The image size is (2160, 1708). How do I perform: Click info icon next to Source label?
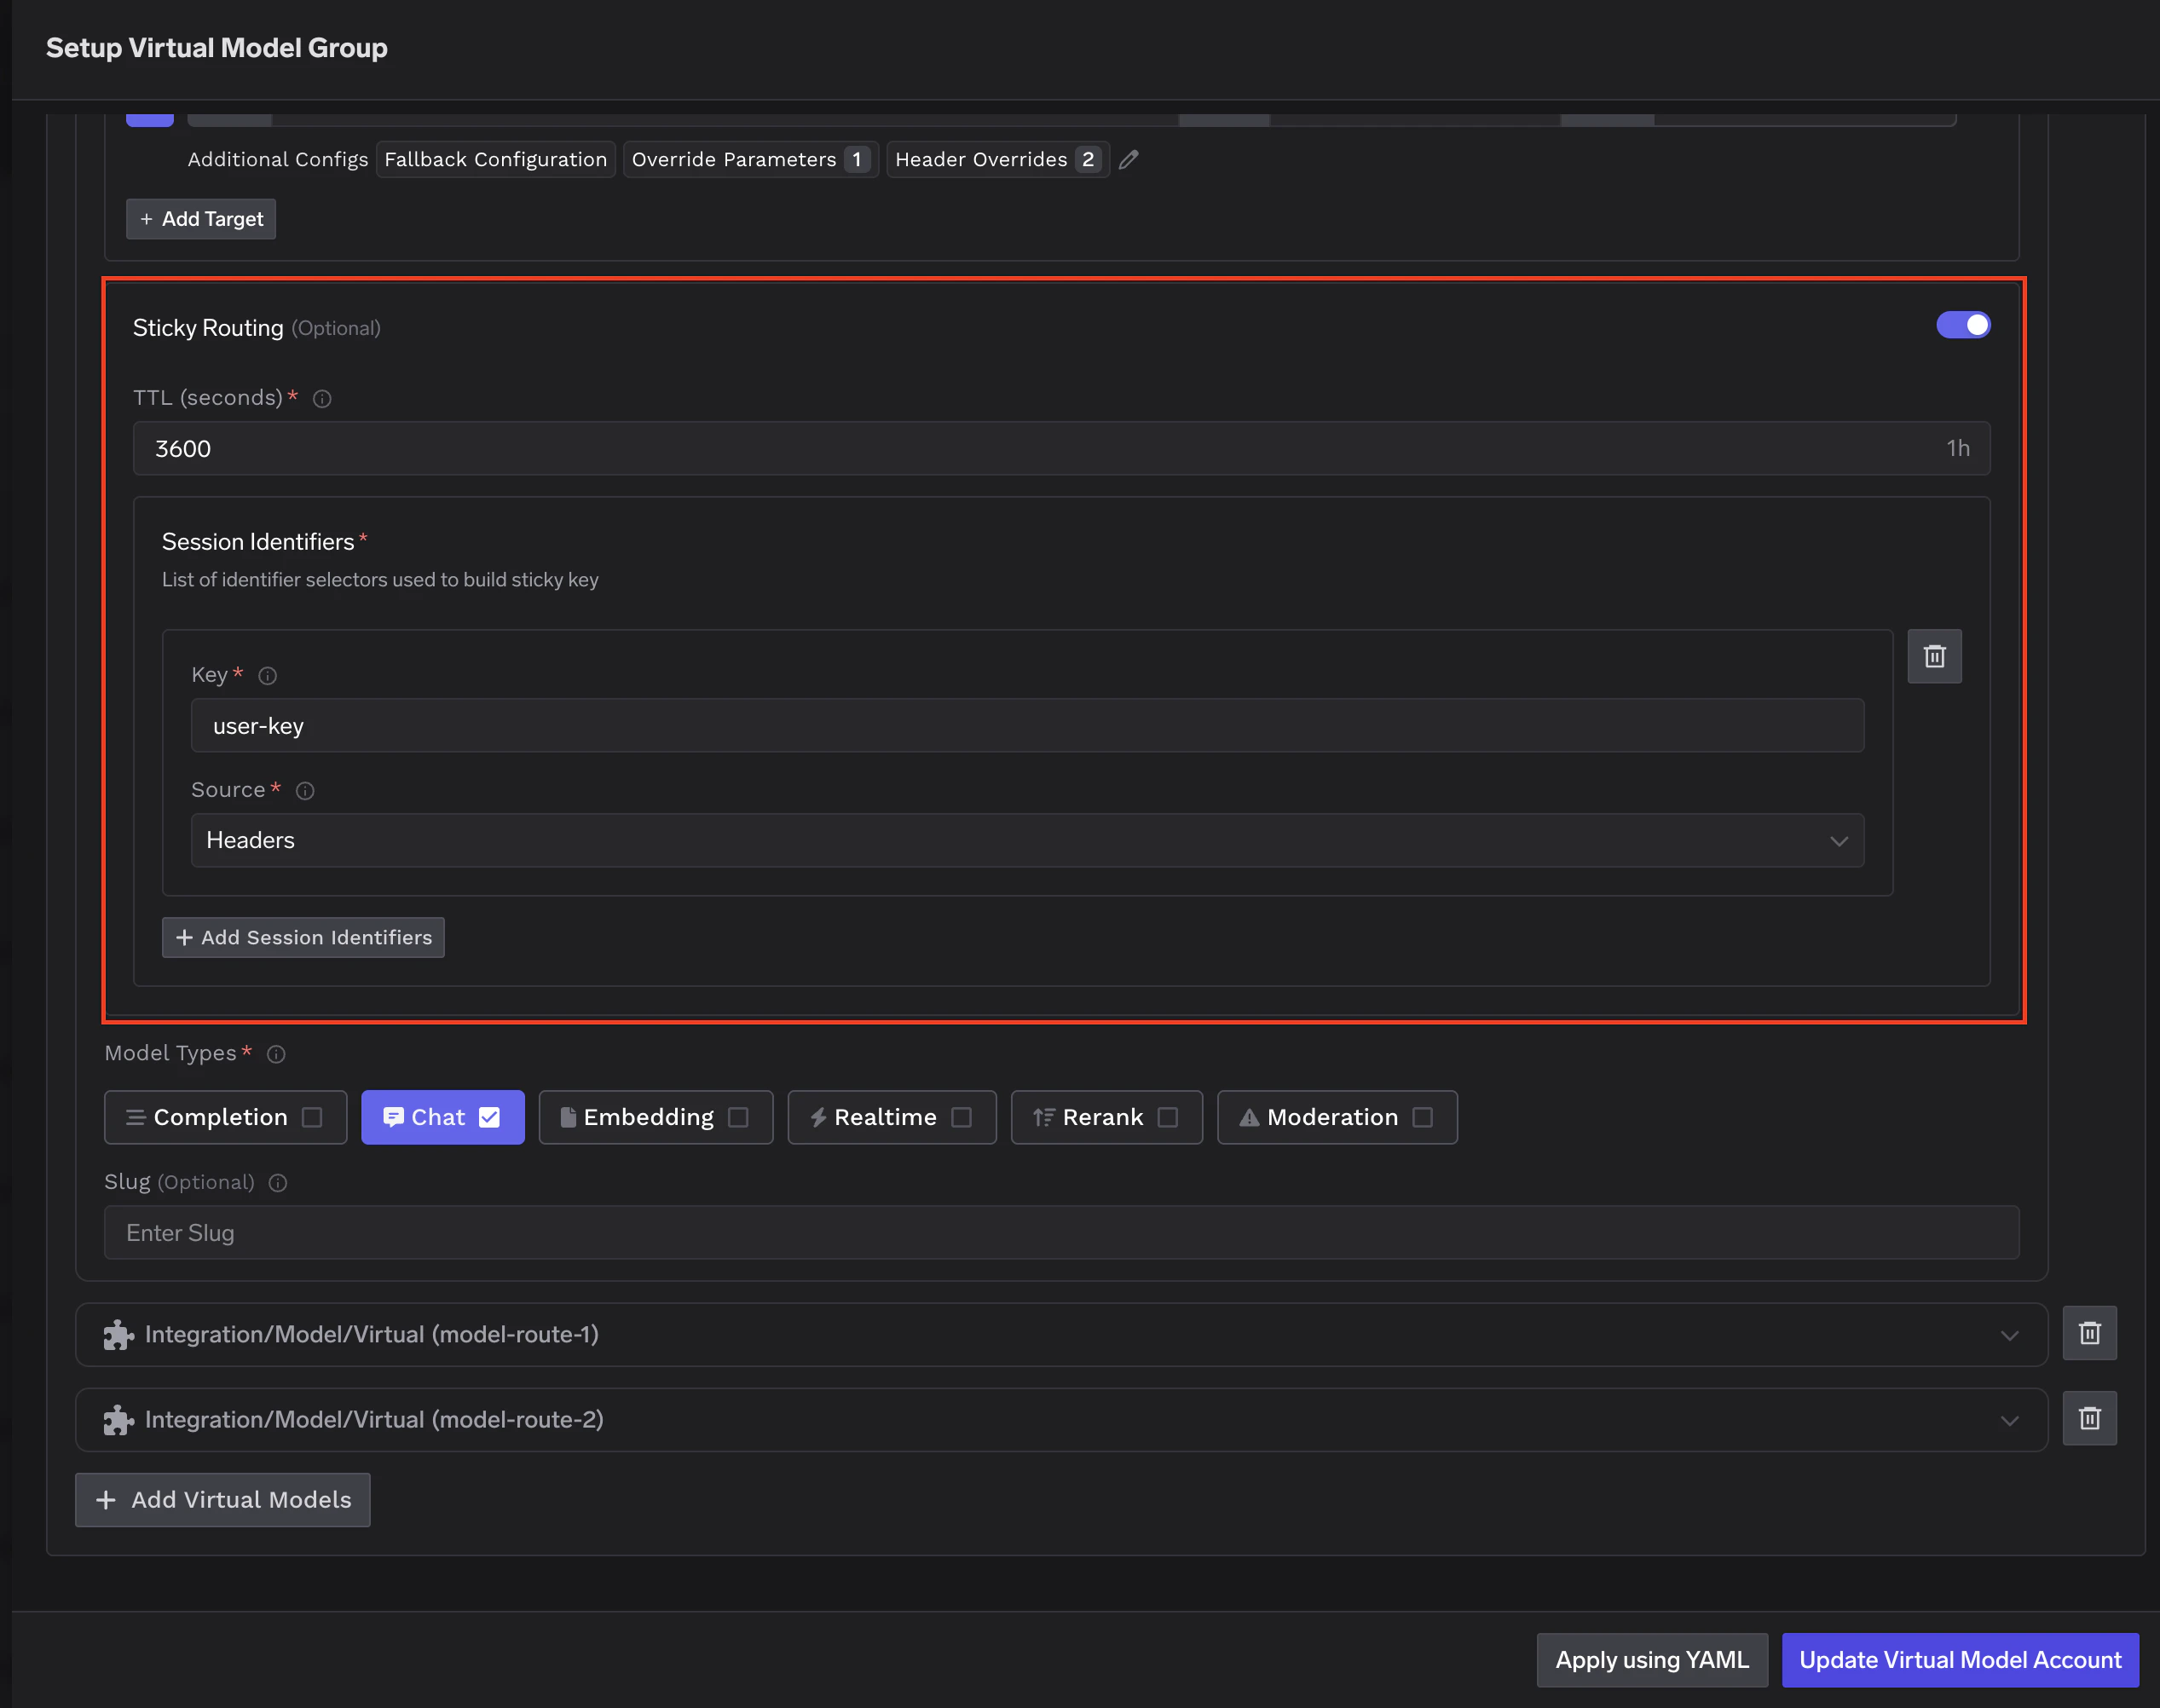(305, 791)
